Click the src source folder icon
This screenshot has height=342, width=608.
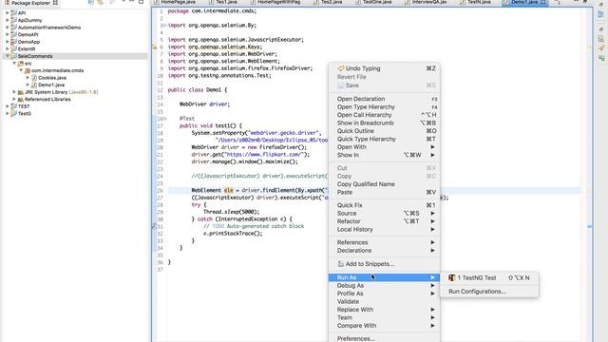(21, 64)
